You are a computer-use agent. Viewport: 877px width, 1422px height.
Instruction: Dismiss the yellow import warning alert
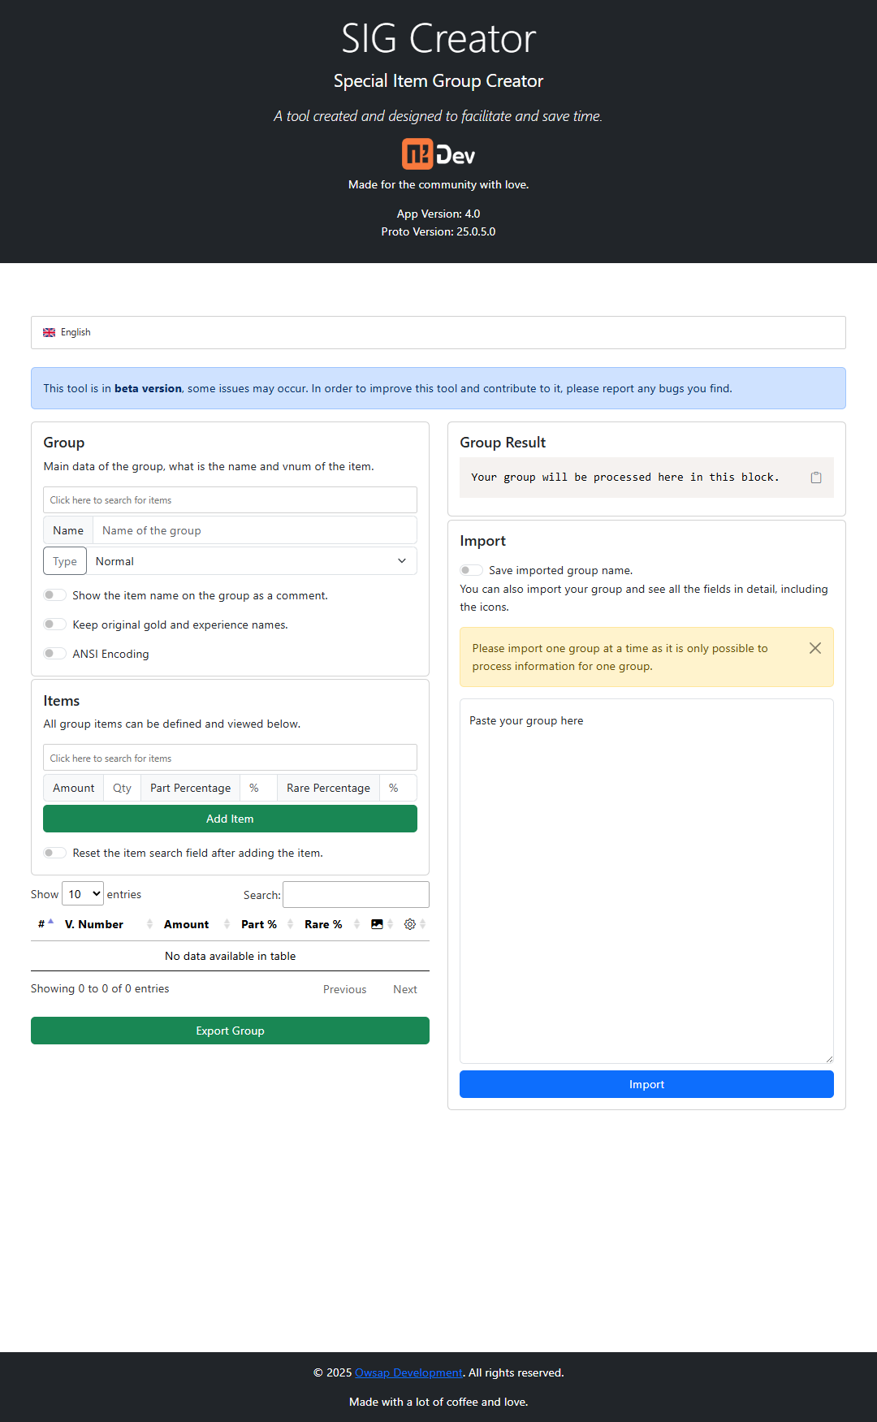tap(815, 648)
